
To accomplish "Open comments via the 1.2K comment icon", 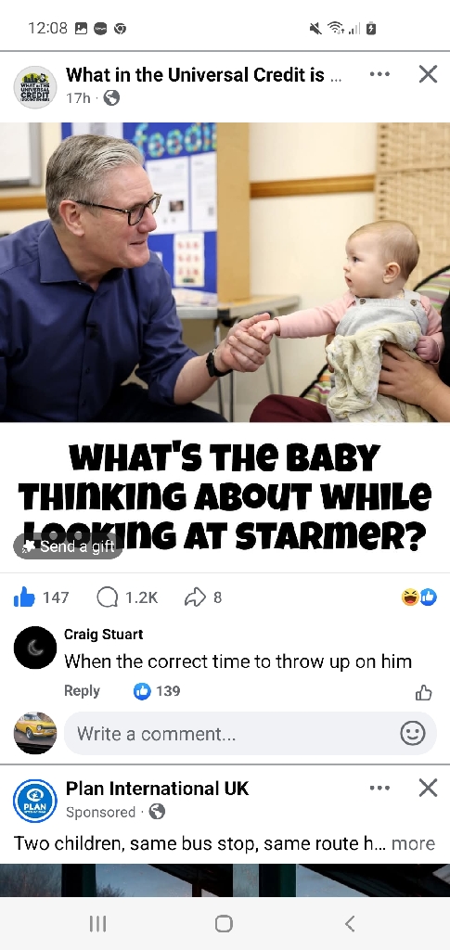I will point(108,597).
